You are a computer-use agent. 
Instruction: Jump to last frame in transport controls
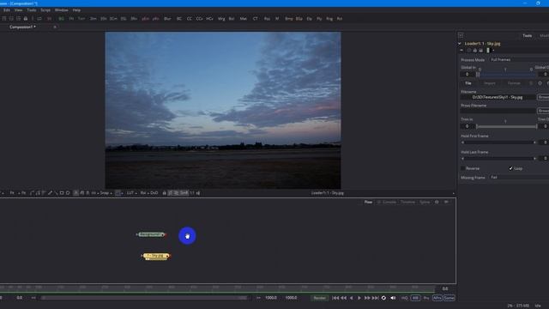click(x=375, y=298)
